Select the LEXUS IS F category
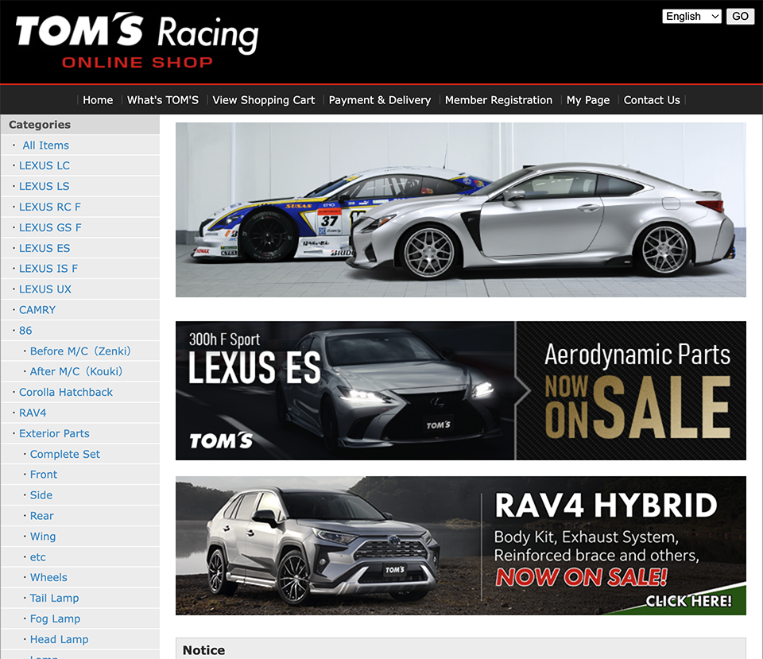Screen dimensions: 763x659 tap(48, 269)
